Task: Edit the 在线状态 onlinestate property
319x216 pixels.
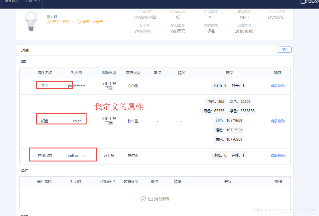Action: click(x=274, y=156)
